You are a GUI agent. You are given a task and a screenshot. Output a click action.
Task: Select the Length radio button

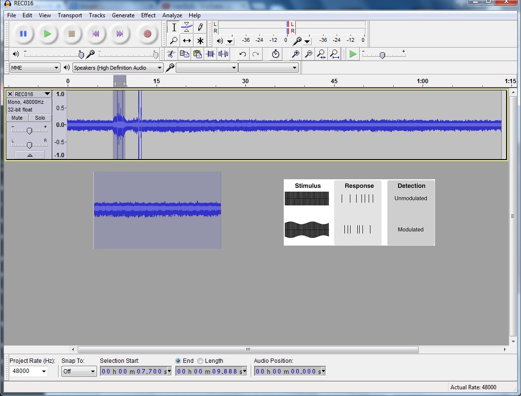(201, 361)
